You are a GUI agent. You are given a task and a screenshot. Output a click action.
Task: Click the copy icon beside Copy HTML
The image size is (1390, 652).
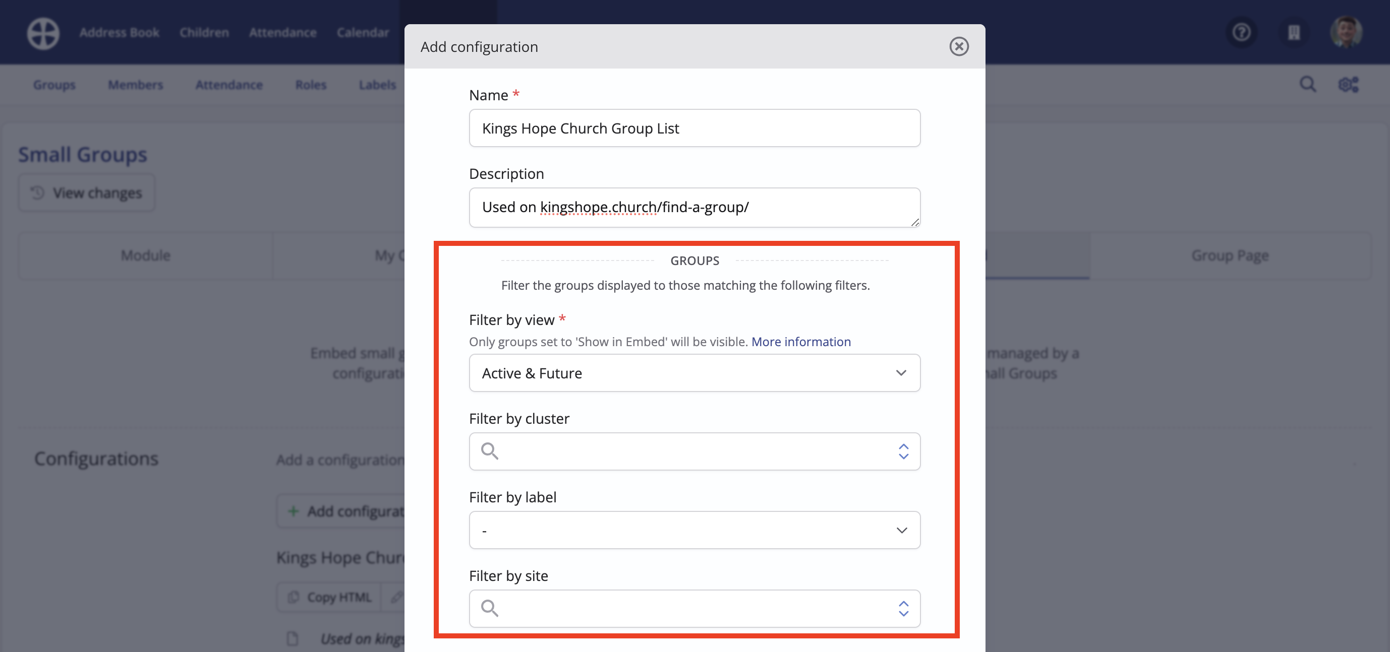click(293, 597)
